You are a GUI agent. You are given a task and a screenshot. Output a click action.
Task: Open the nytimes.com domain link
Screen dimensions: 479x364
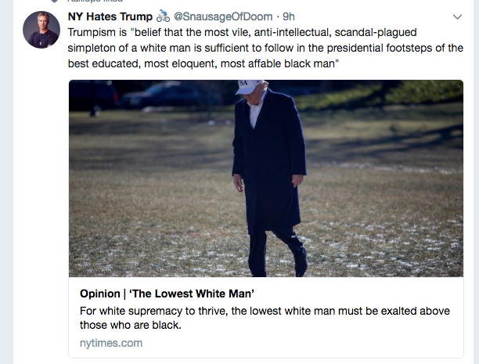point(111,343)
